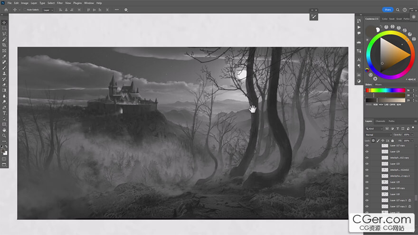Viewport: 418px width, 235px height.
Task: Open the Character panel icon
Action: [x=359, y=60]
